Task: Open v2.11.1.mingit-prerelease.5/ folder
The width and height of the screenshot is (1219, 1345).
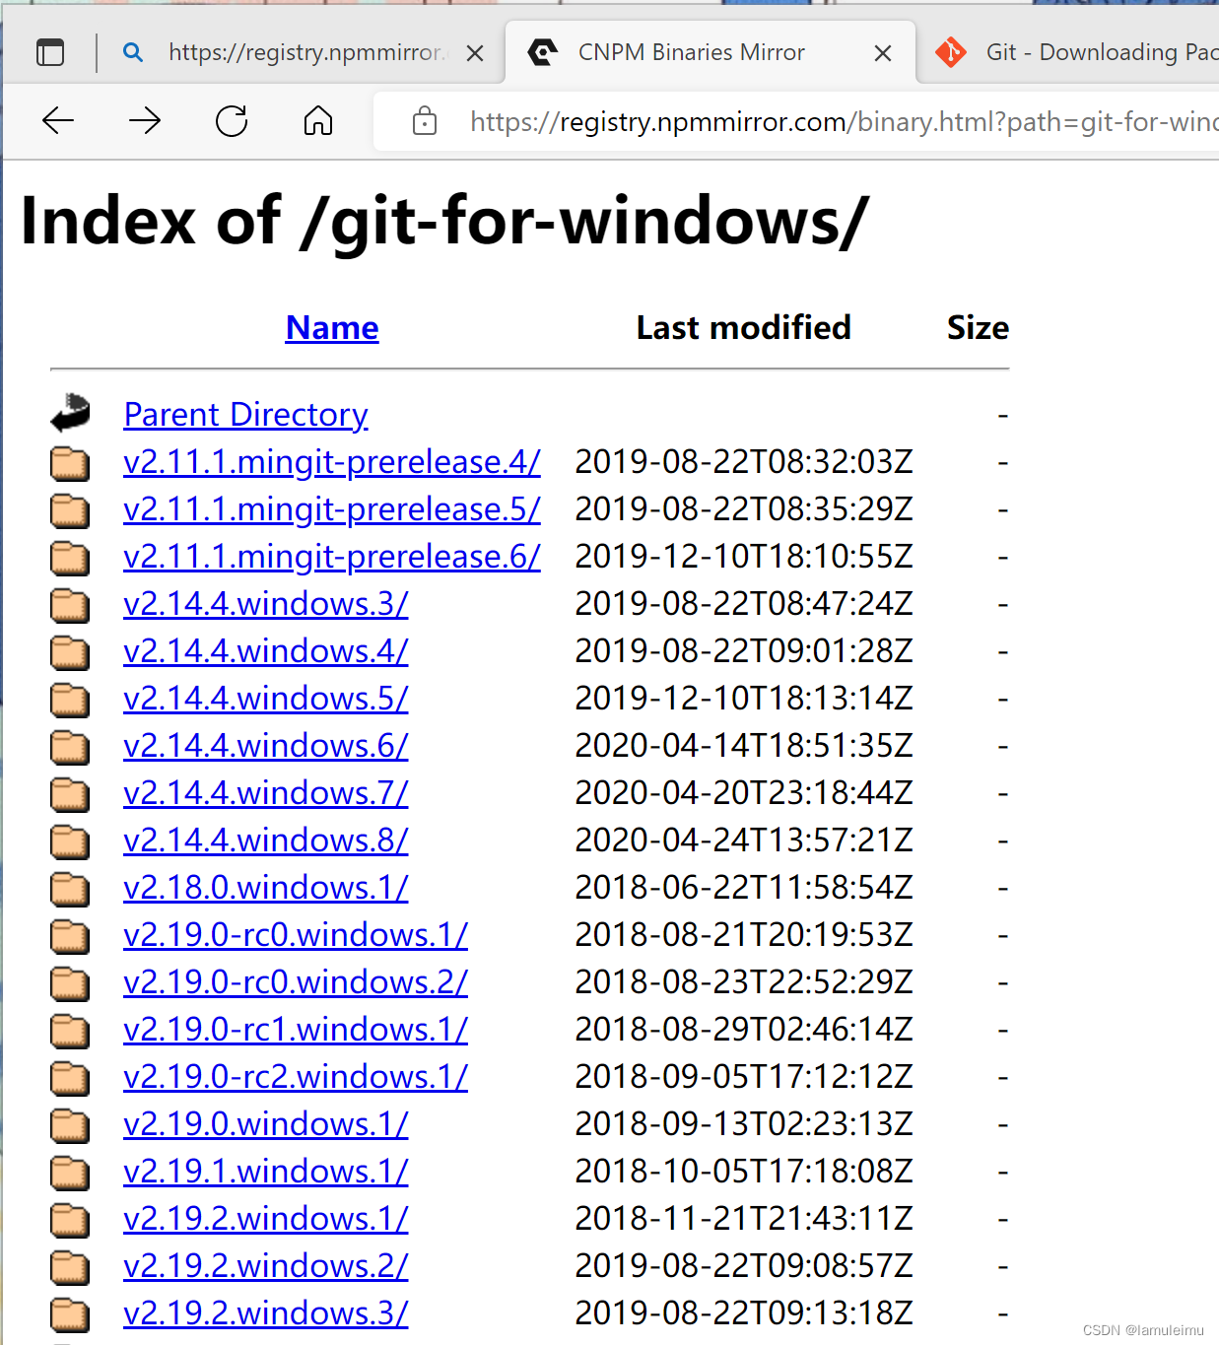Action: pos(332,509)
